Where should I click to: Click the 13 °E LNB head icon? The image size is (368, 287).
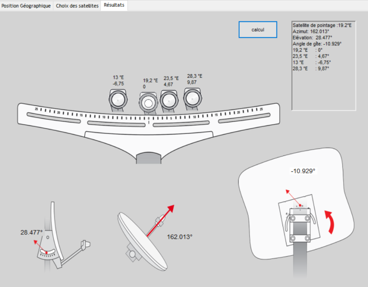(118, 100)
